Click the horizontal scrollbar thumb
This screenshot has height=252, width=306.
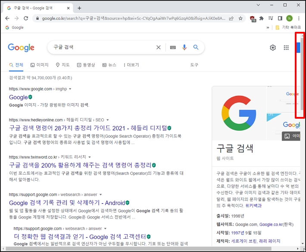(x=138, y=249)
